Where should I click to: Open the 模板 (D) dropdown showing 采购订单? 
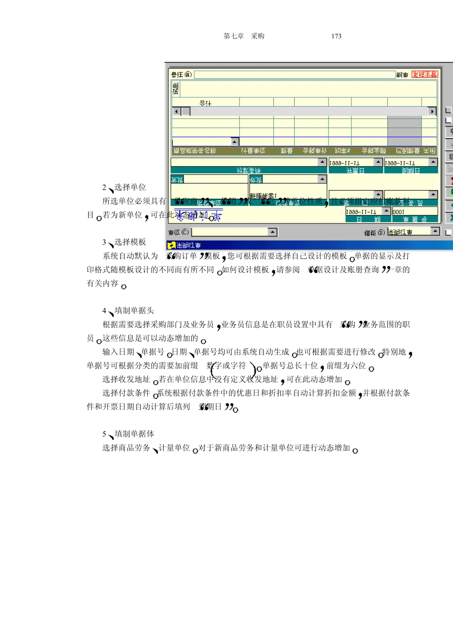coord(435,231)
